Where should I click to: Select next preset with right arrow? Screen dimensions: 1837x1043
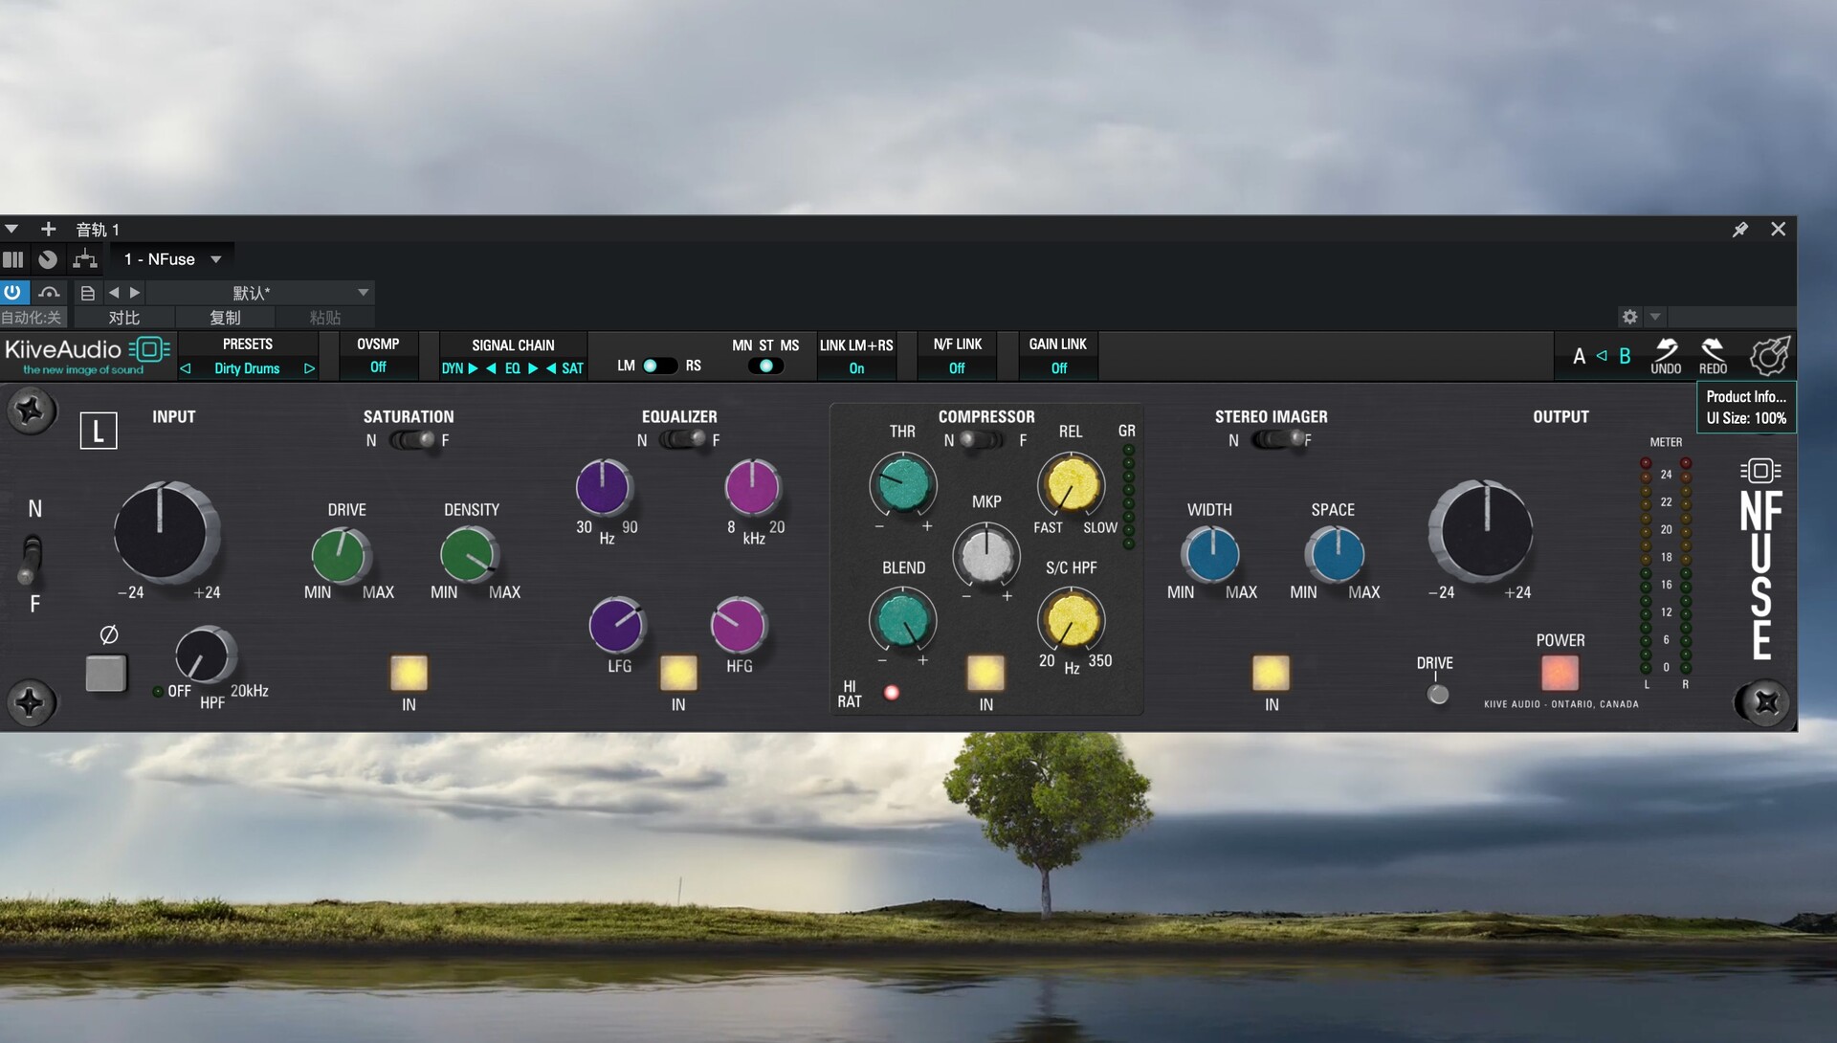tap(309, 368)
